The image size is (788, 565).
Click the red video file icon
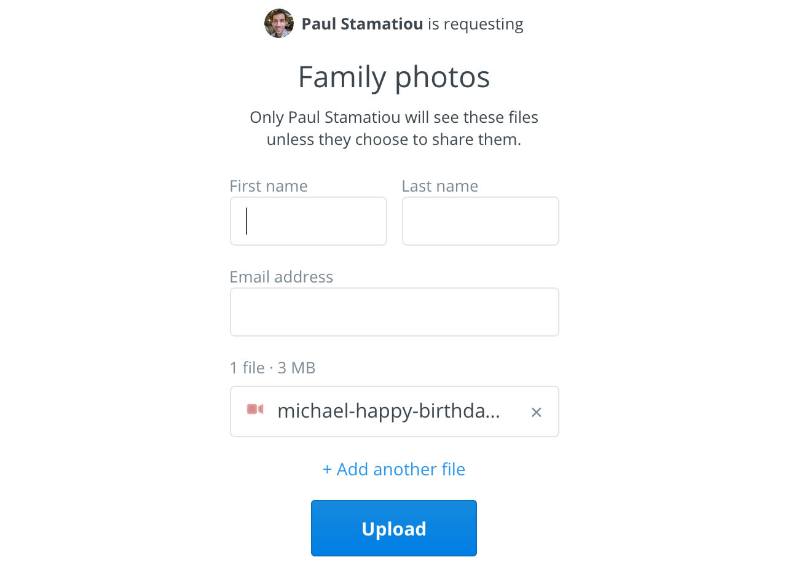click(x=255, y=410)
